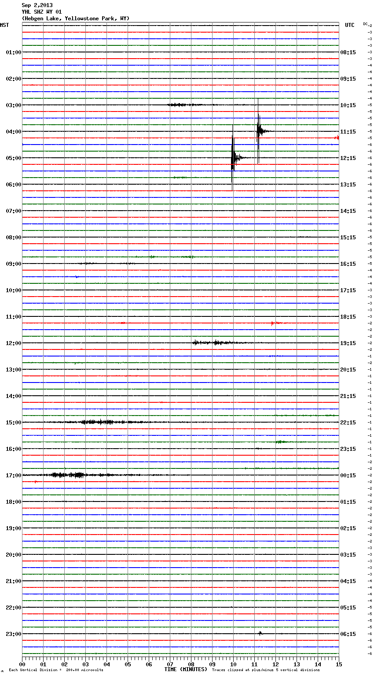
Task: Select the 01:00 MST row label
Action: click(14, 52)
